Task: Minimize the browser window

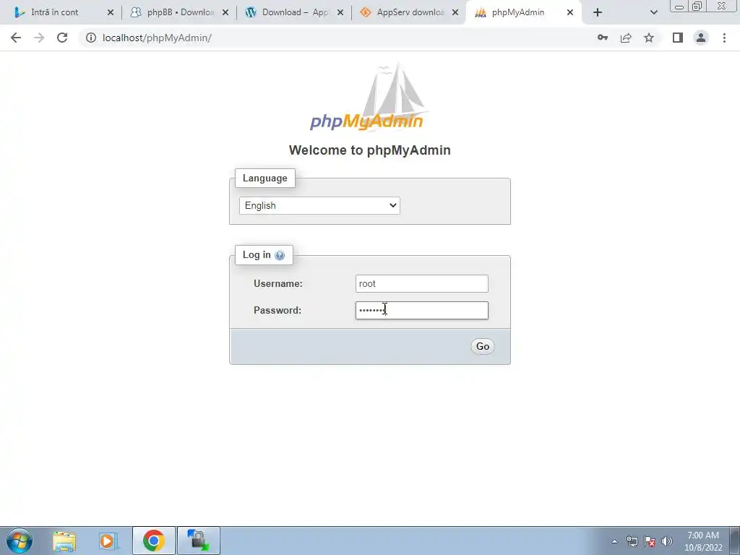Action: (679, 6)
